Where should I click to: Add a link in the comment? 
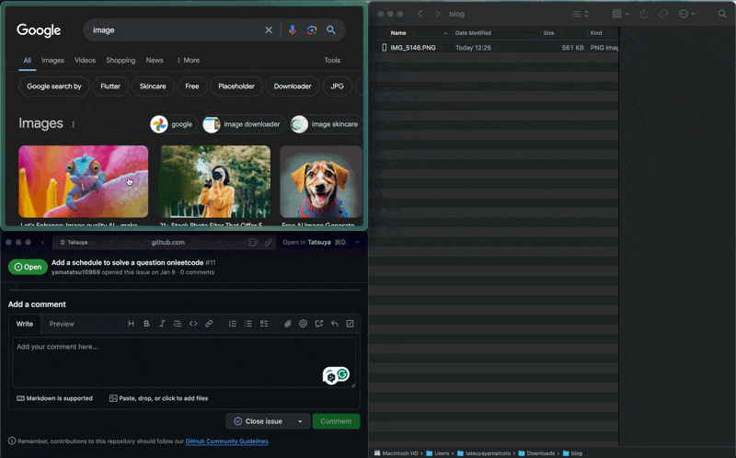coord(209,324)
